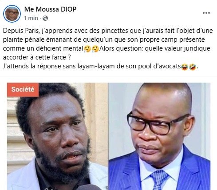Viewport: 217px width, 190px height.
Task: Click the sentence "J'attends la réponse sans layam-layam"
Action: tap(59, 66)
